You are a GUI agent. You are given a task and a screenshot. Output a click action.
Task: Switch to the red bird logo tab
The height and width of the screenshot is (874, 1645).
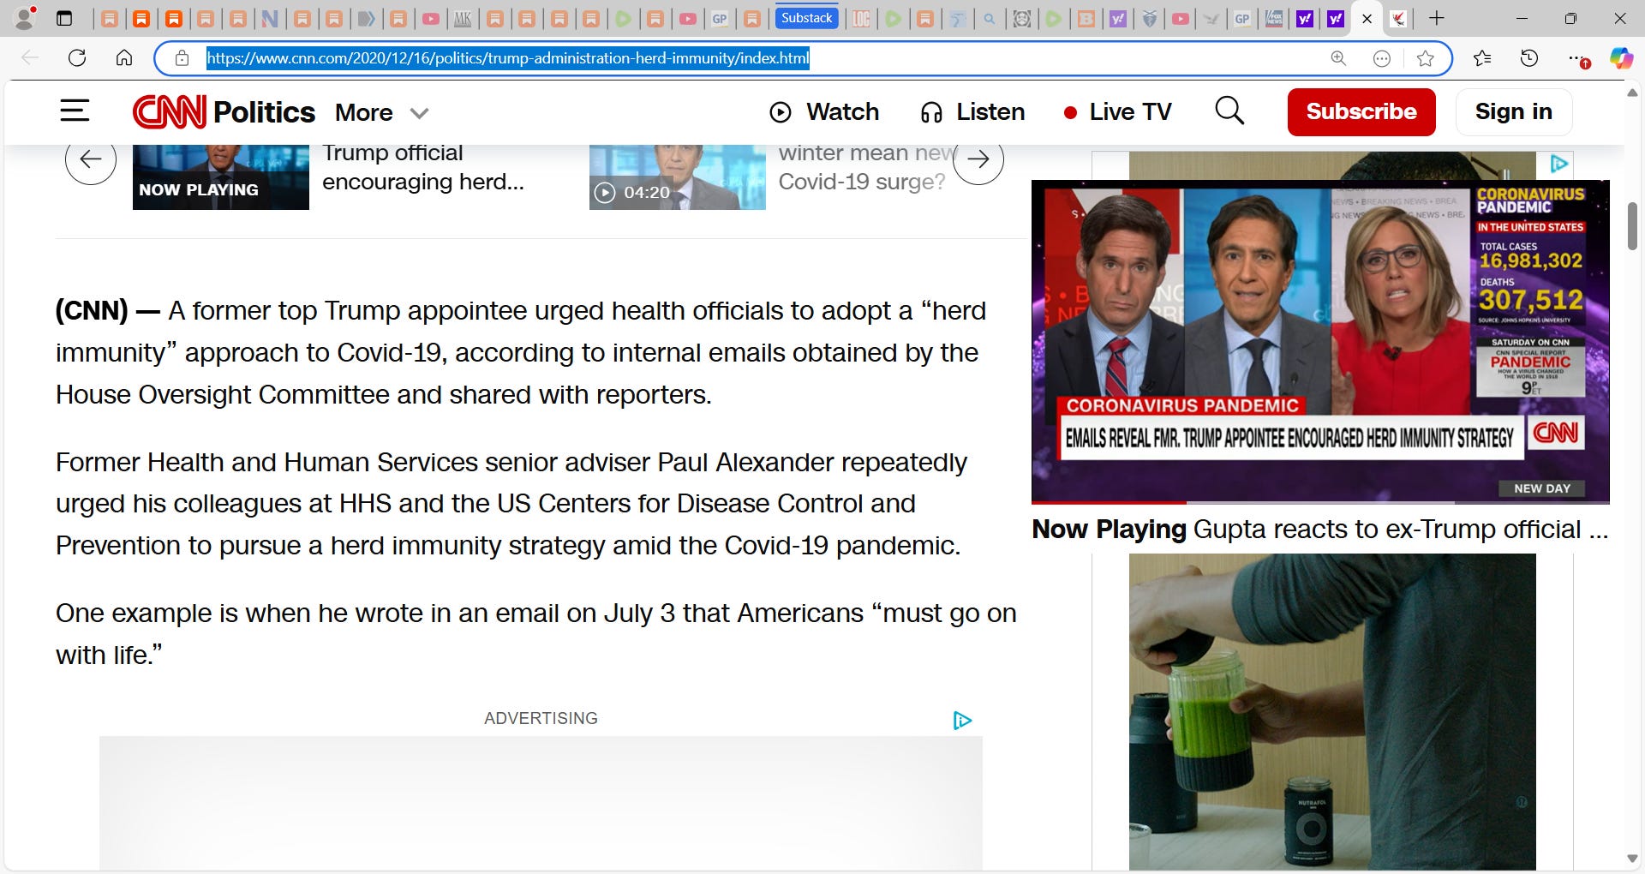pyautogui.click(x=1398, y=19)
